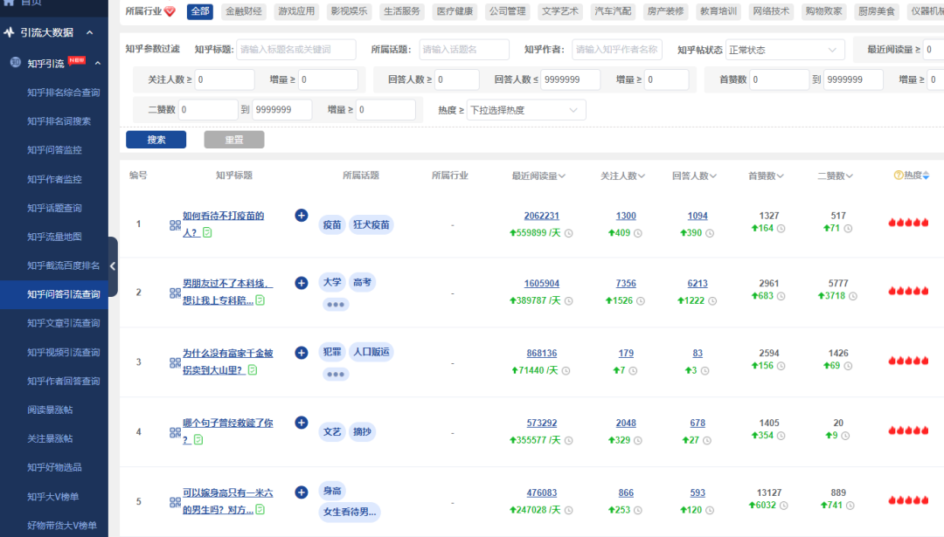Viewport: 944px width, 537px height.
Task: Open 知乎流量地图 in sidebar
Action: (54, 237)
